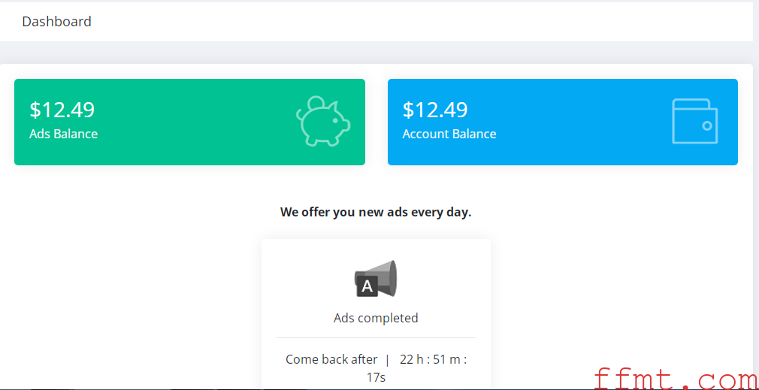Screen dimensions: 759x390
Task: Click the letter A on megaphone icon
Action: (x=367, y=287)
